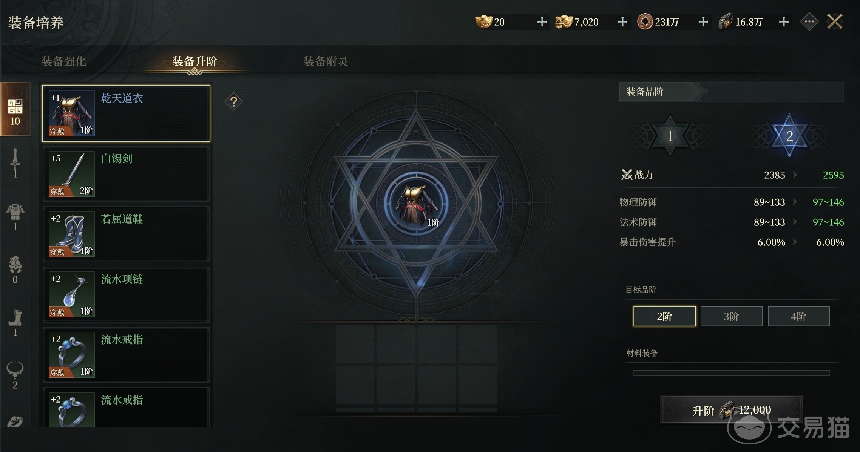Click the 升阶 12,000 button
Image resolution: width=860 pixels, height=452 pixels.
point(732,410)
